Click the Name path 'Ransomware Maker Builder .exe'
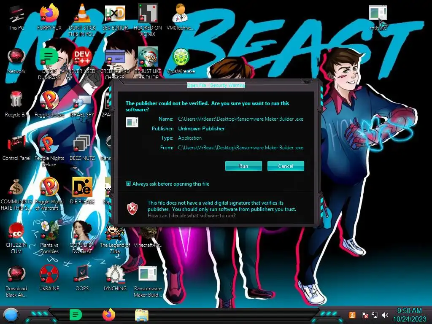 pos(240,119)
